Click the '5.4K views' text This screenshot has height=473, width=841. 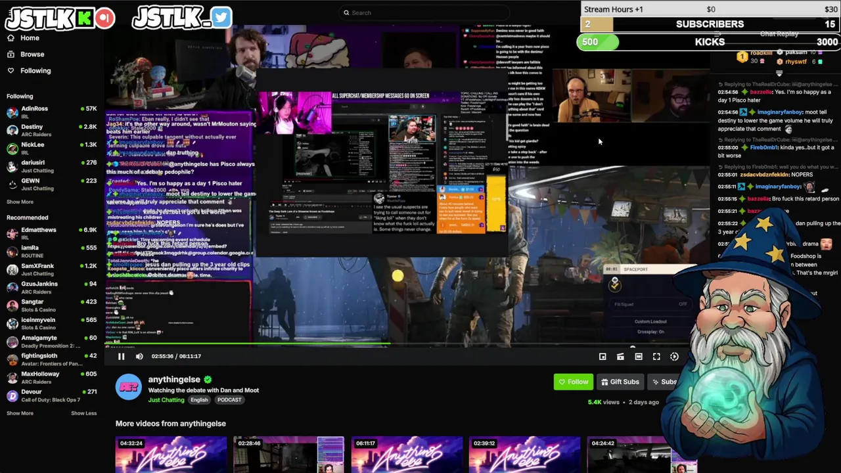pos(603,402)
